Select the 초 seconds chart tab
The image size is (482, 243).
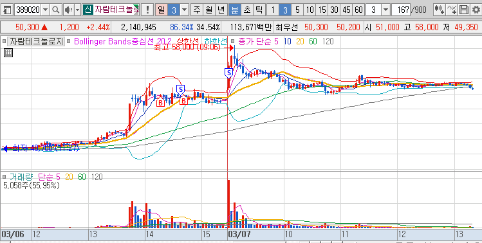pos(247,10)
